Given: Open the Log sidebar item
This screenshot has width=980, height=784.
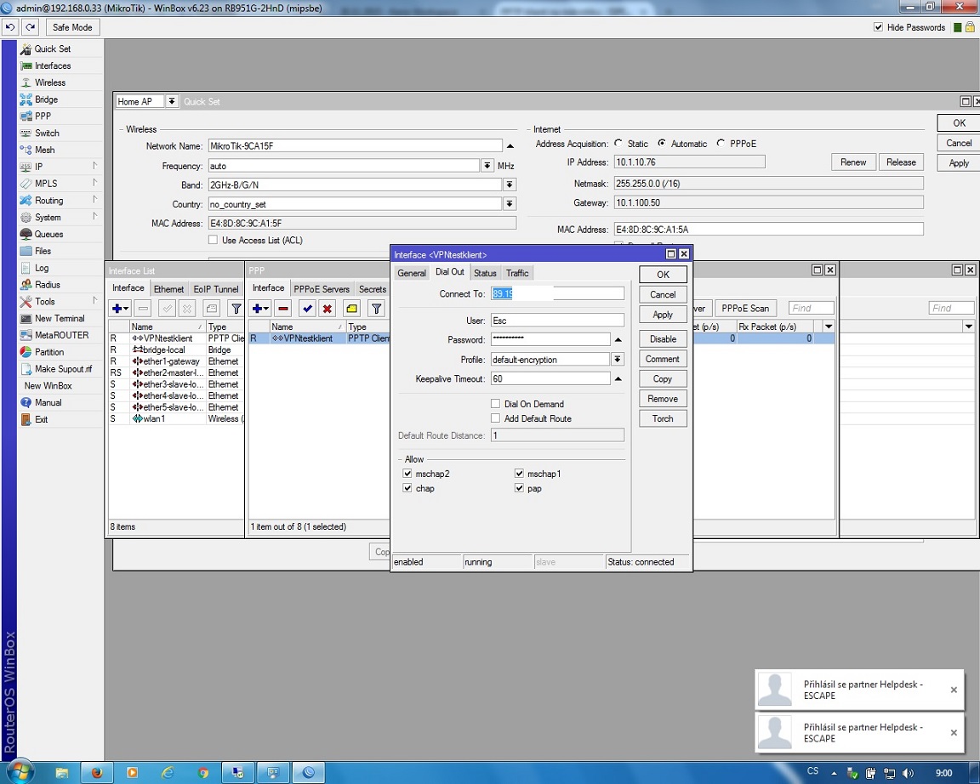Looking at the screenshot, I should pos(42,268).
